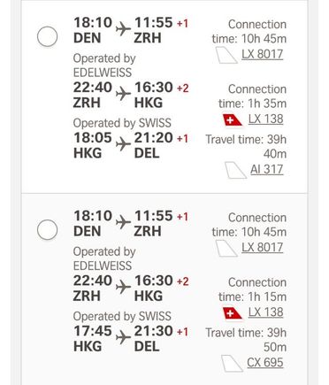
Task: Click the blank tail icon next to CX 695
Action: pyautogui.click(x=232, y=364)
